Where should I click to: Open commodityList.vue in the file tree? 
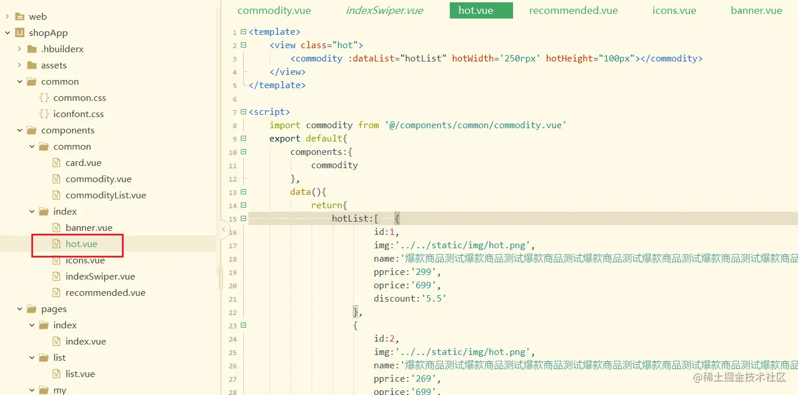[106, 195]
